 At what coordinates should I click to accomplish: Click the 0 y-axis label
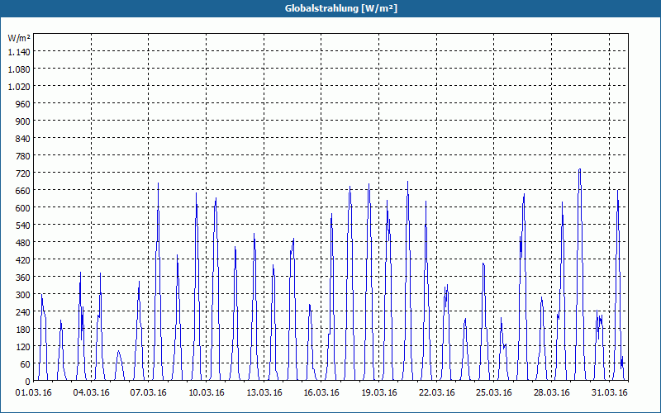(x=28, y=382)
